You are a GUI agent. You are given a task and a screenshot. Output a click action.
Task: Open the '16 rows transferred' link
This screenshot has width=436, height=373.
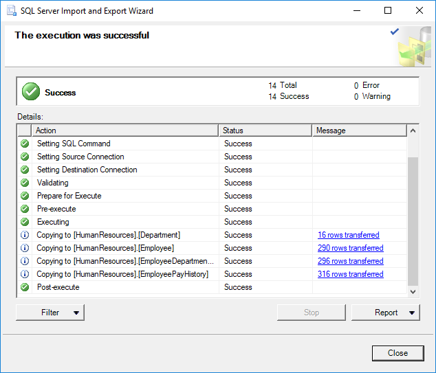348,235
